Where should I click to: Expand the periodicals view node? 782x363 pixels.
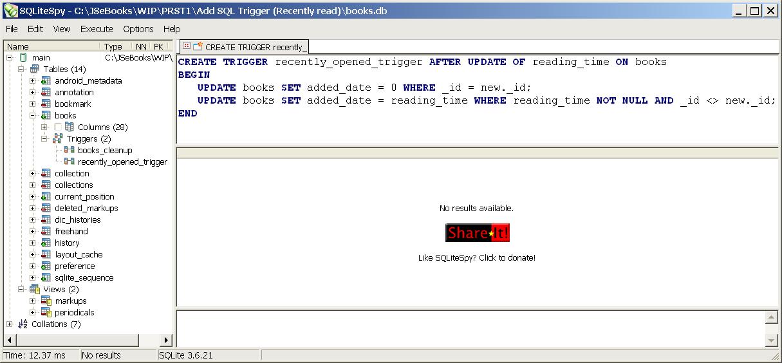tap(33, 313)
